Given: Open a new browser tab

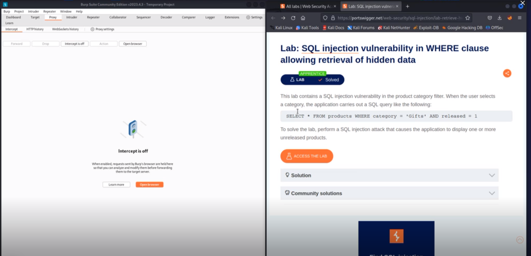Looking at the screenshot, I should click(x=407, y=6).
